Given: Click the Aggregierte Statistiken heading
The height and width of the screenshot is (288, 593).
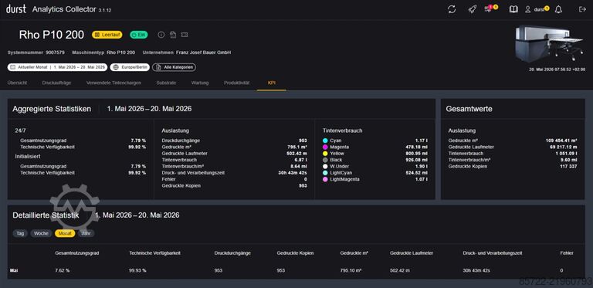Looking at the screenshot, I should coord(52,109).
